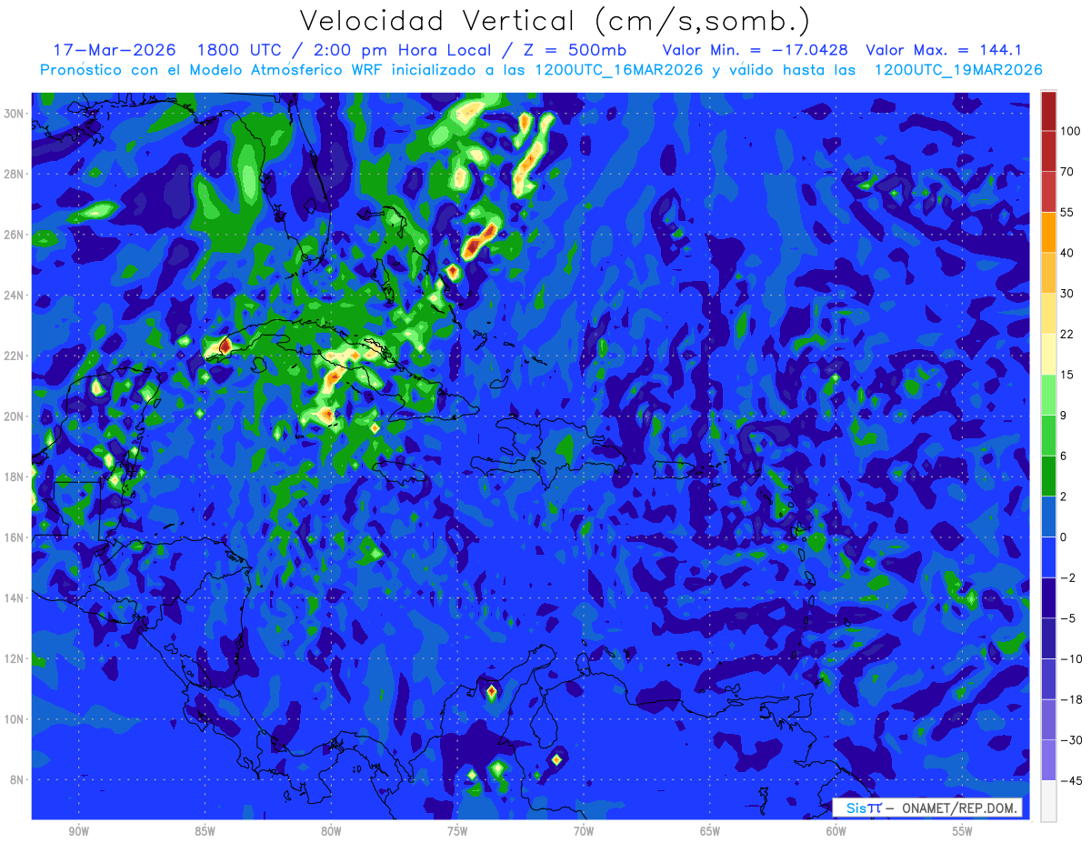Click the "30" color bar label
This screenshot has width=1091, height=843.
click(1066, 293)
